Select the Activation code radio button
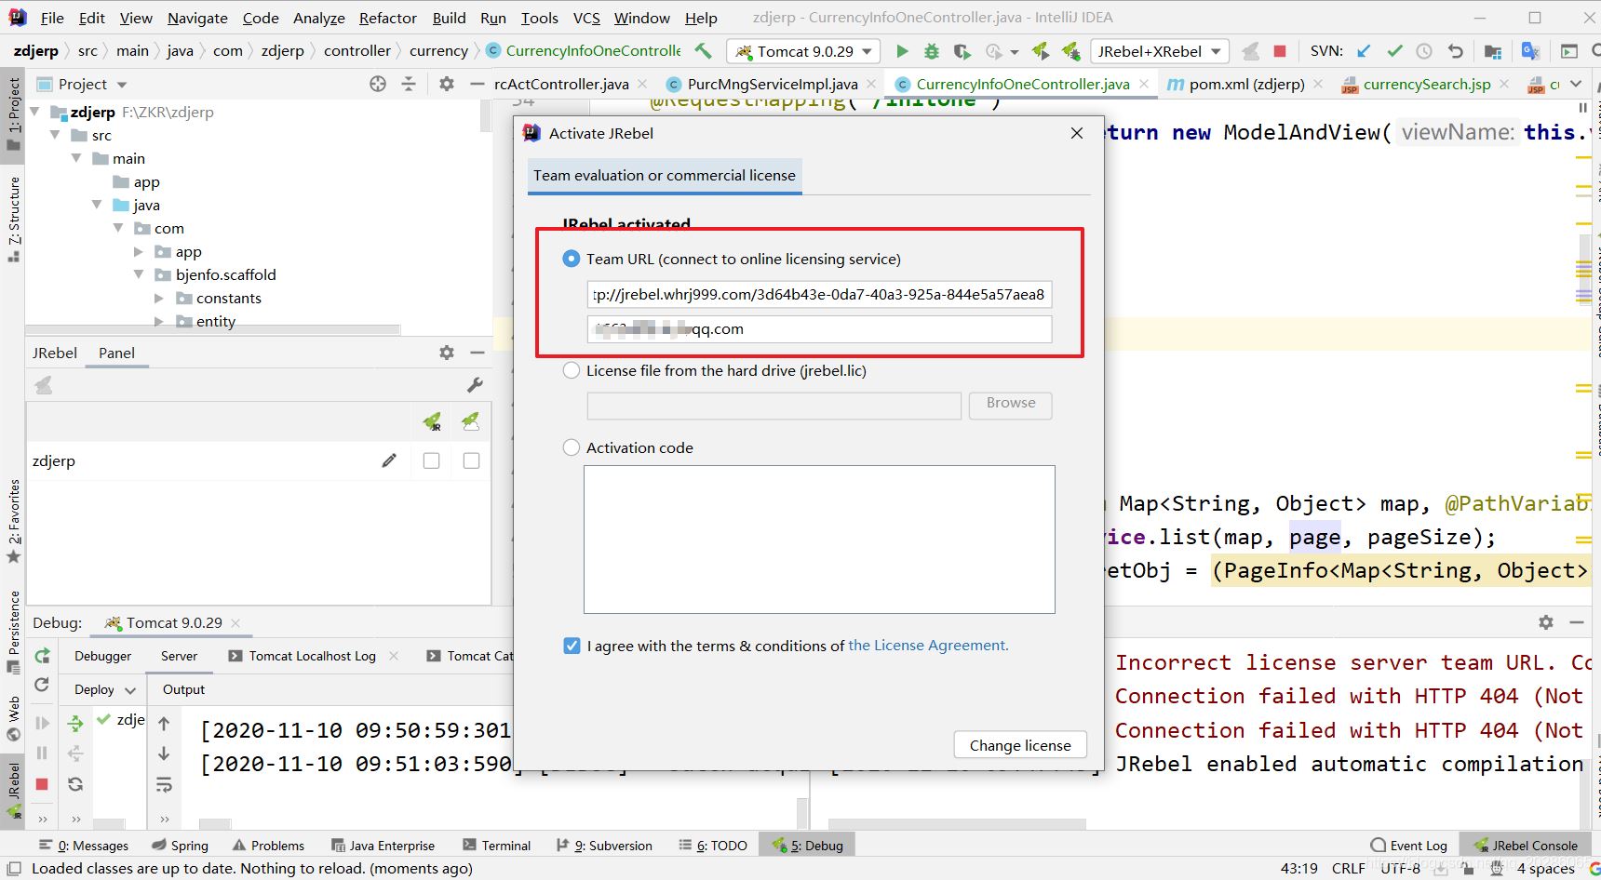Screen dimensions: 1601x880 [572, 447]
